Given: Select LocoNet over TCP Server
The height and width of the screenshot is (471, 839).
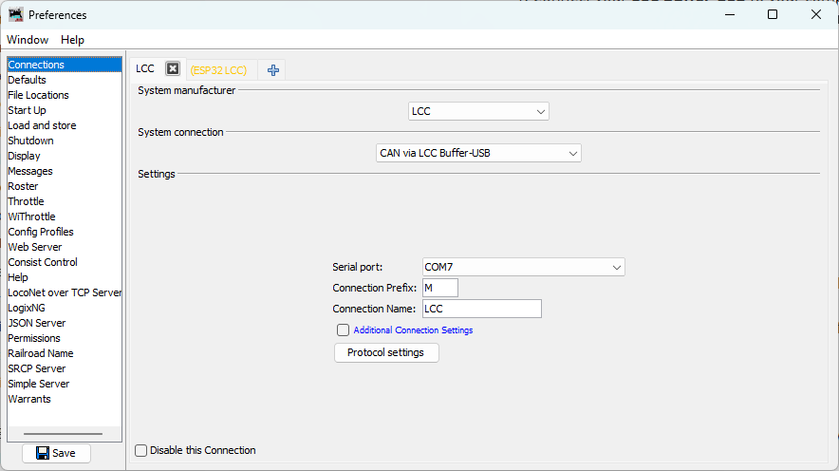Looking at the screenshot, I should (x=65, y=292).
